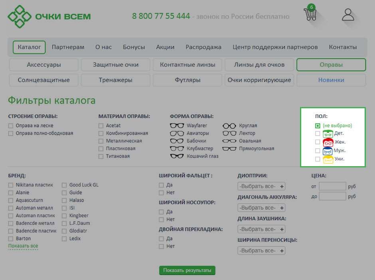Select the Круглая round glasses icon
The width and height of the screenshot is (375, 280).
click(x=229, y=125)
